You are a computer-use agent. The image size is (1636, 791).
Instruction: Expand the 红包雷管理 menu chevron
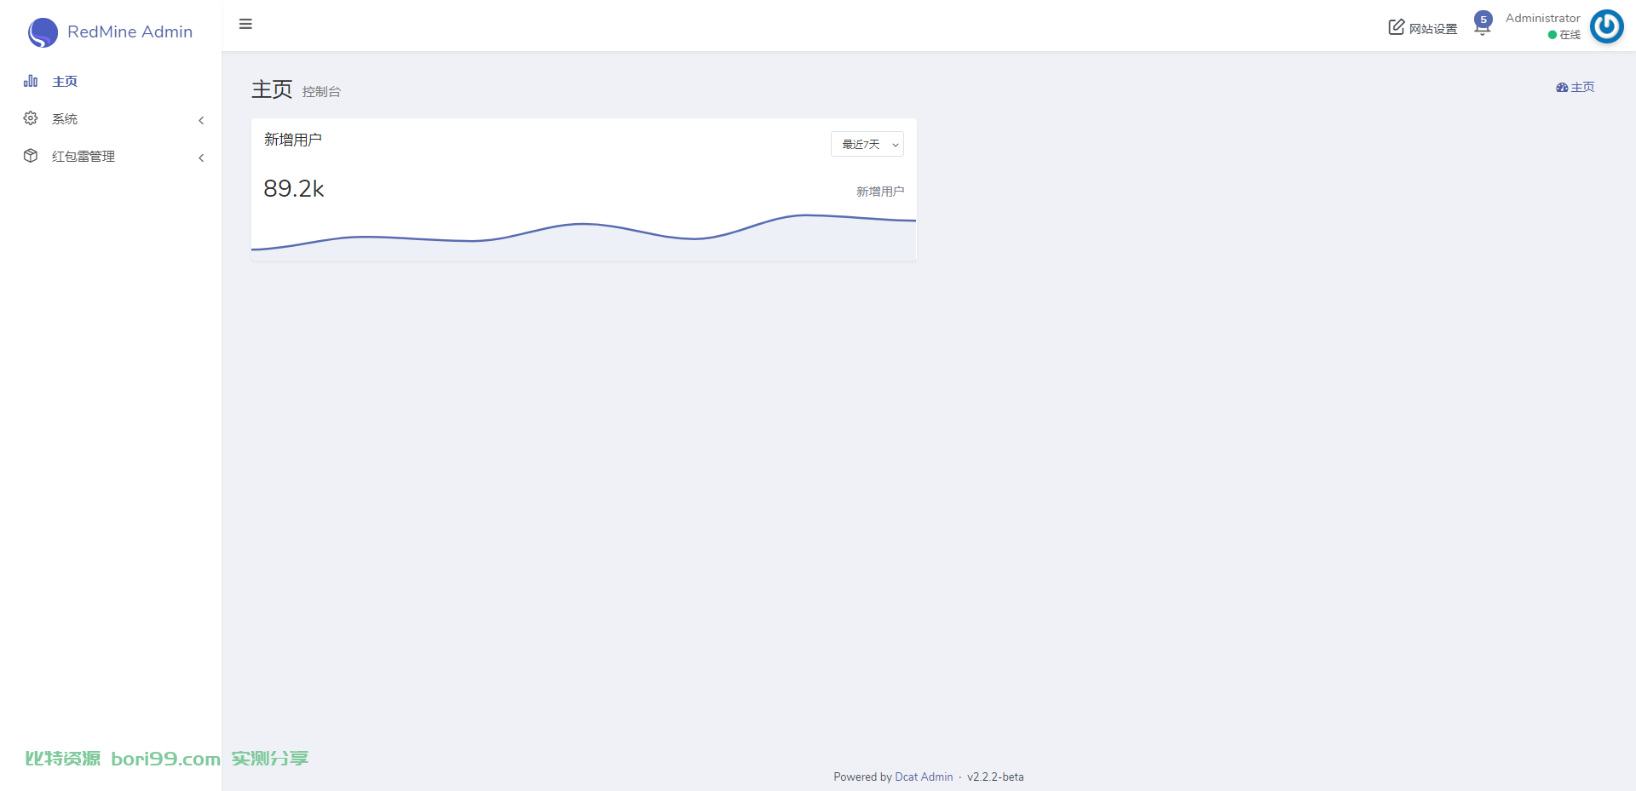coord(201,158)
